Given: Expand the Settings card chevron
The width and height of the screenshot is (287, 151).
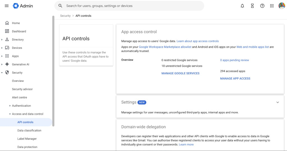Looking at the screenshot, I should [277, 102].
